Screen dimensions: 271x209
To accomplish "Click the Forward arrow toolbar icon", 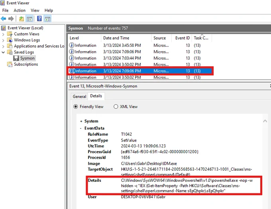I will (x=11, y=18).
